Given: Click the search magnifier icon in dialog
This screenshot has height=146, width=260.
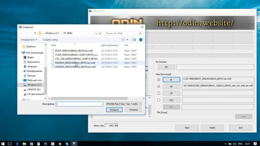Looking at the screenshot, I should point(140,33).
